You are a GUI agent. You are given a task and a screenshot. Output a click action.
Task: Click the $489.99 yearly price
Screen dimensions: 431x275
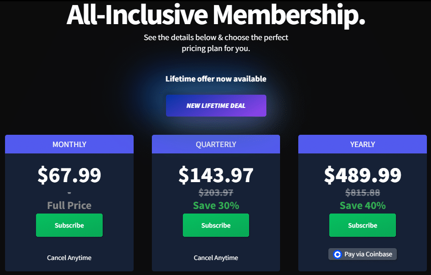click(363, 175)
